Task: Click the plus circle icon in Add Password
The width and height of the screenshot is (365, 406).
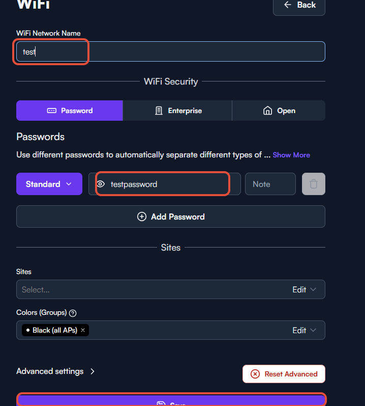Action: pos(141,216)
